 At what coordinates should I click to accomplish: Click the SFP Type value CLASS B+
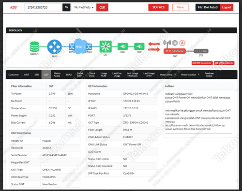click(129, 173)
